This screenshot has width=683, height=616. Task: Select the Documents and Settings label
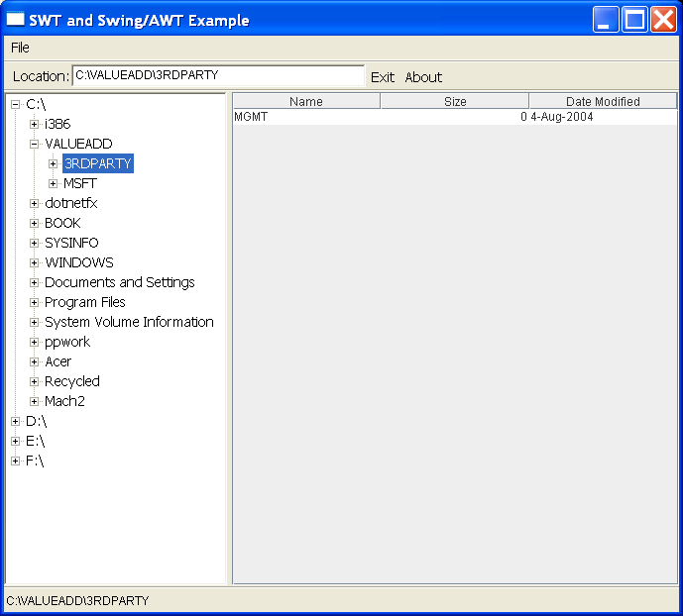(120, 282)
